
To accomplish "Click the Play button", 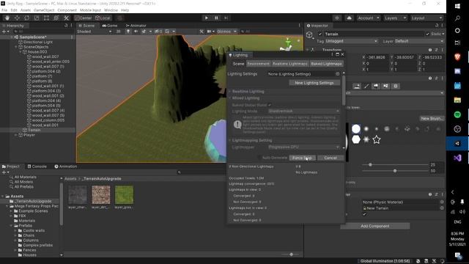I will (x=207, y=18).
